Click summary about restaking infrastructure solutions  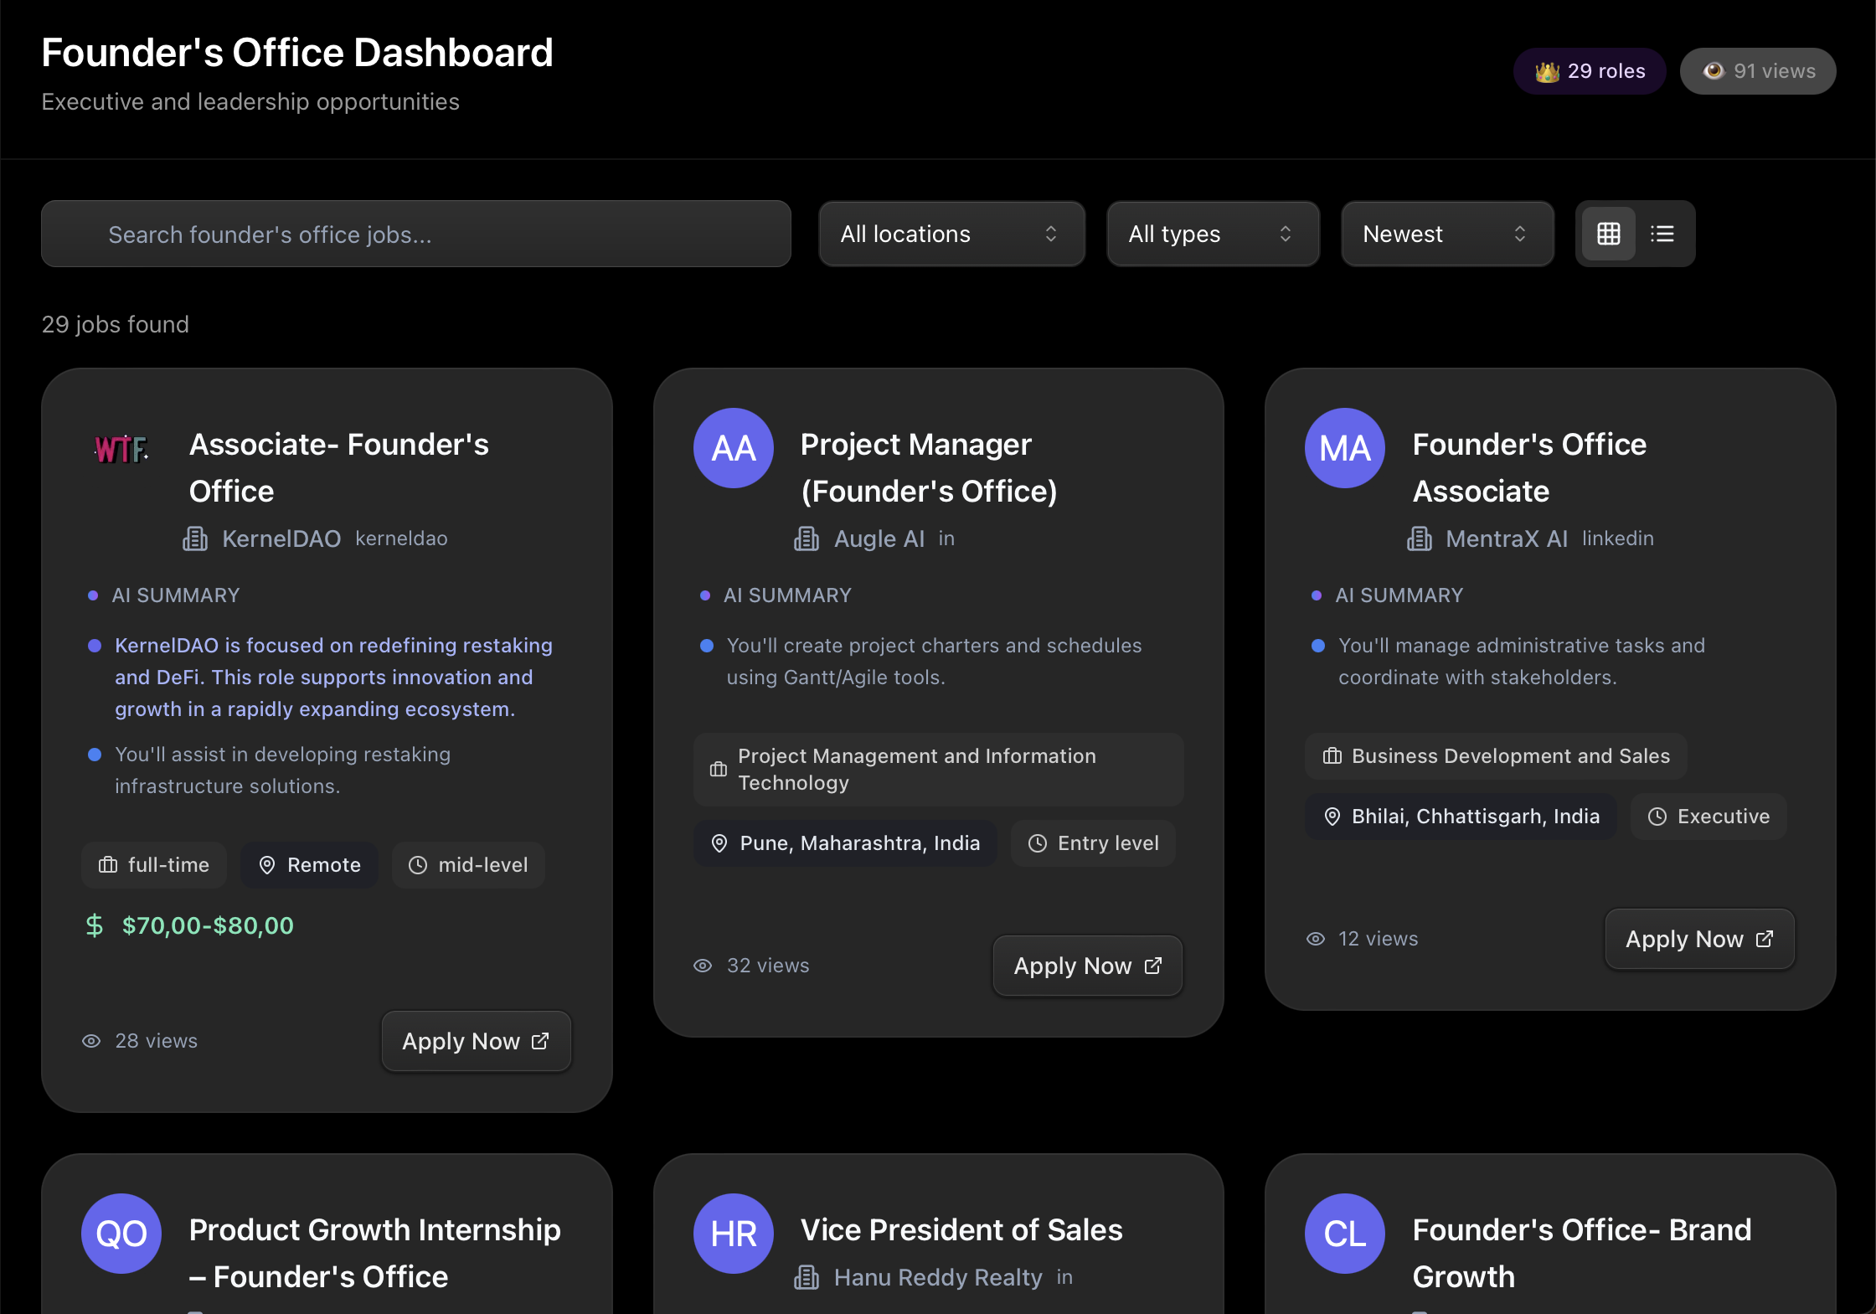click(x=282, y=770)
